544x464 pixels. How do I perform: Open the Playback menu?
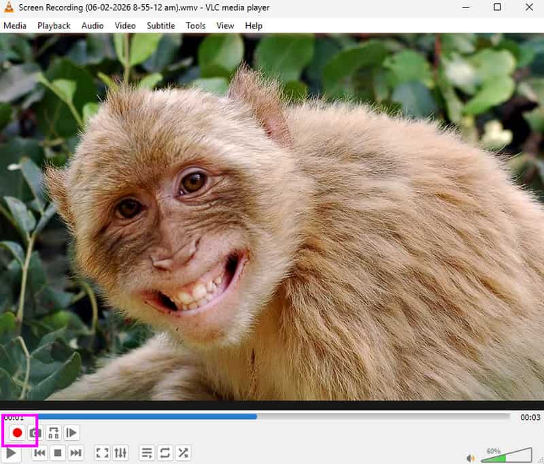(x=54, y=26)
